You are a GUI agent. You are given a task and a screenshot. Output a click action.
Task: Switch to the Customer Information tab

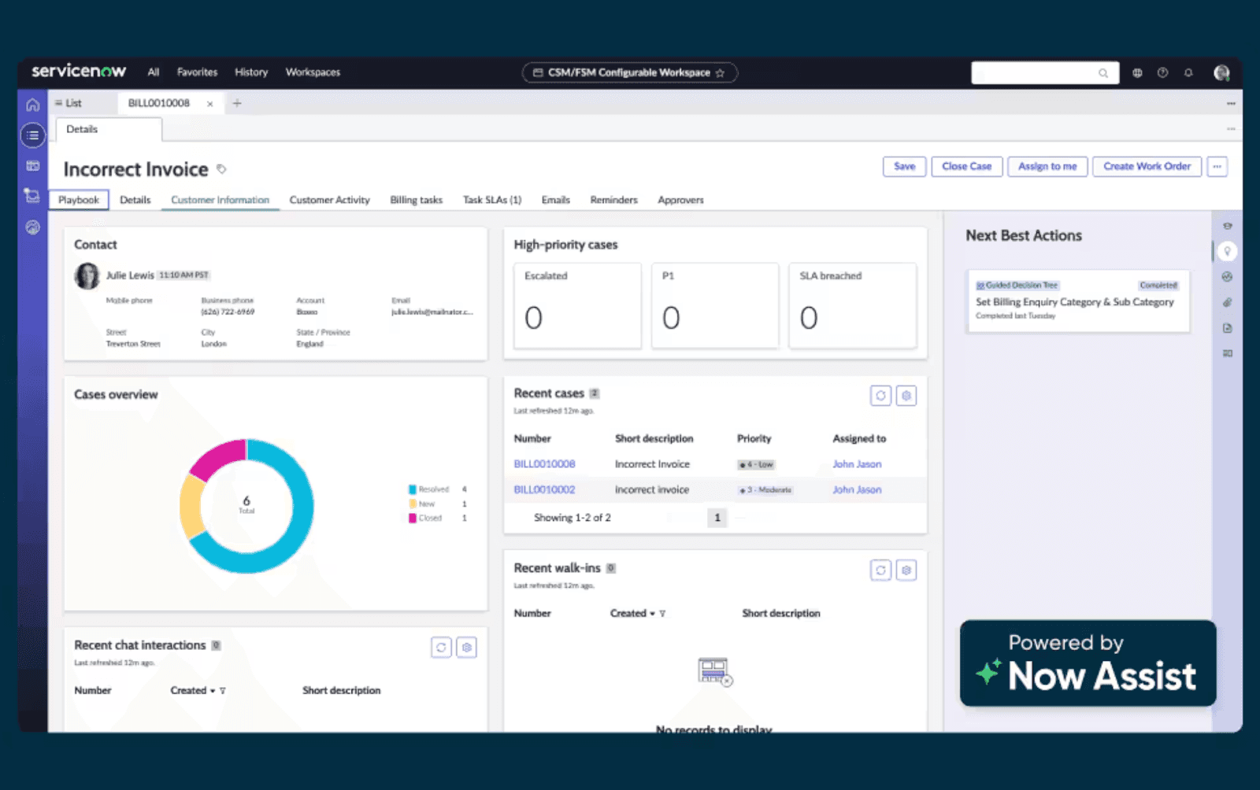(x=220, y=200)
